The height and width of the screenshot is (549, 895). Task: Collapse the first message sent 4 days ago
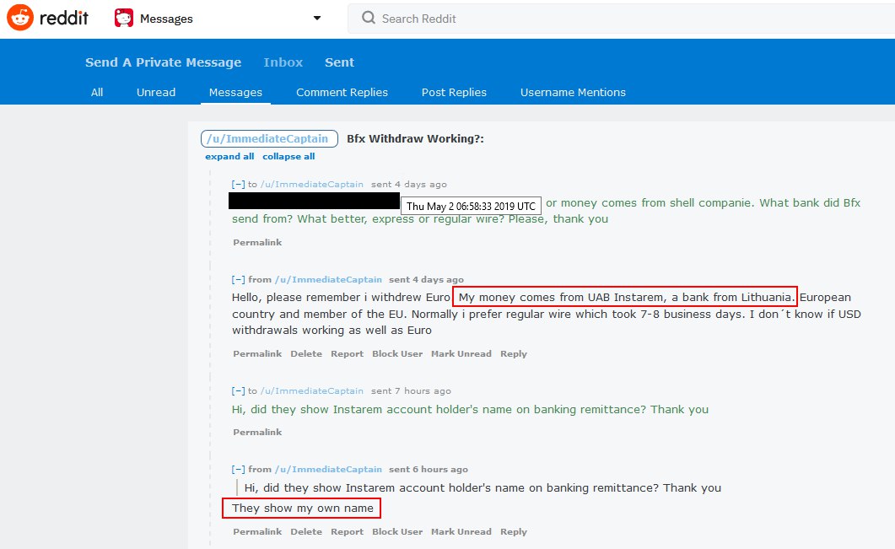[238, 185]
